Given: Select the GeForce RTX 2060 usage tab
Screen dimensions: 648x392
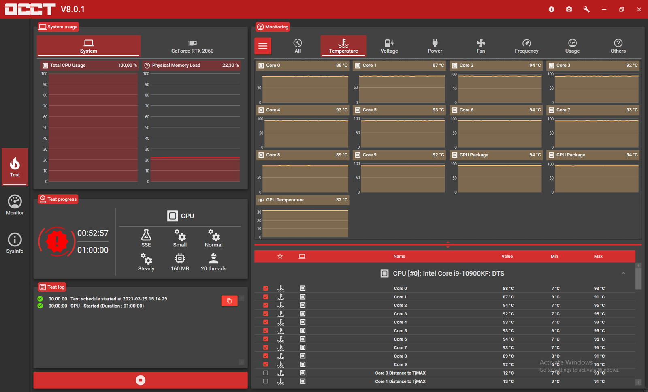Looking at the screenshot, I should [192, 46].
